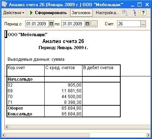Click the Кор.счет column header
The height and width of the screenshot is (139, 152).
(x=26, y=71)
